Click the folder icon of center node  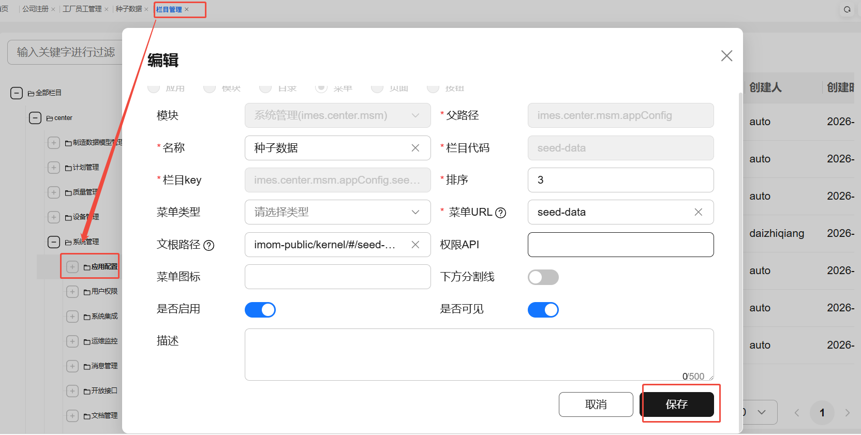point(50,118)
